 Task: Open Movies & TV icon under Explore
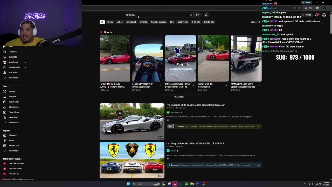[x=4, y=145]
